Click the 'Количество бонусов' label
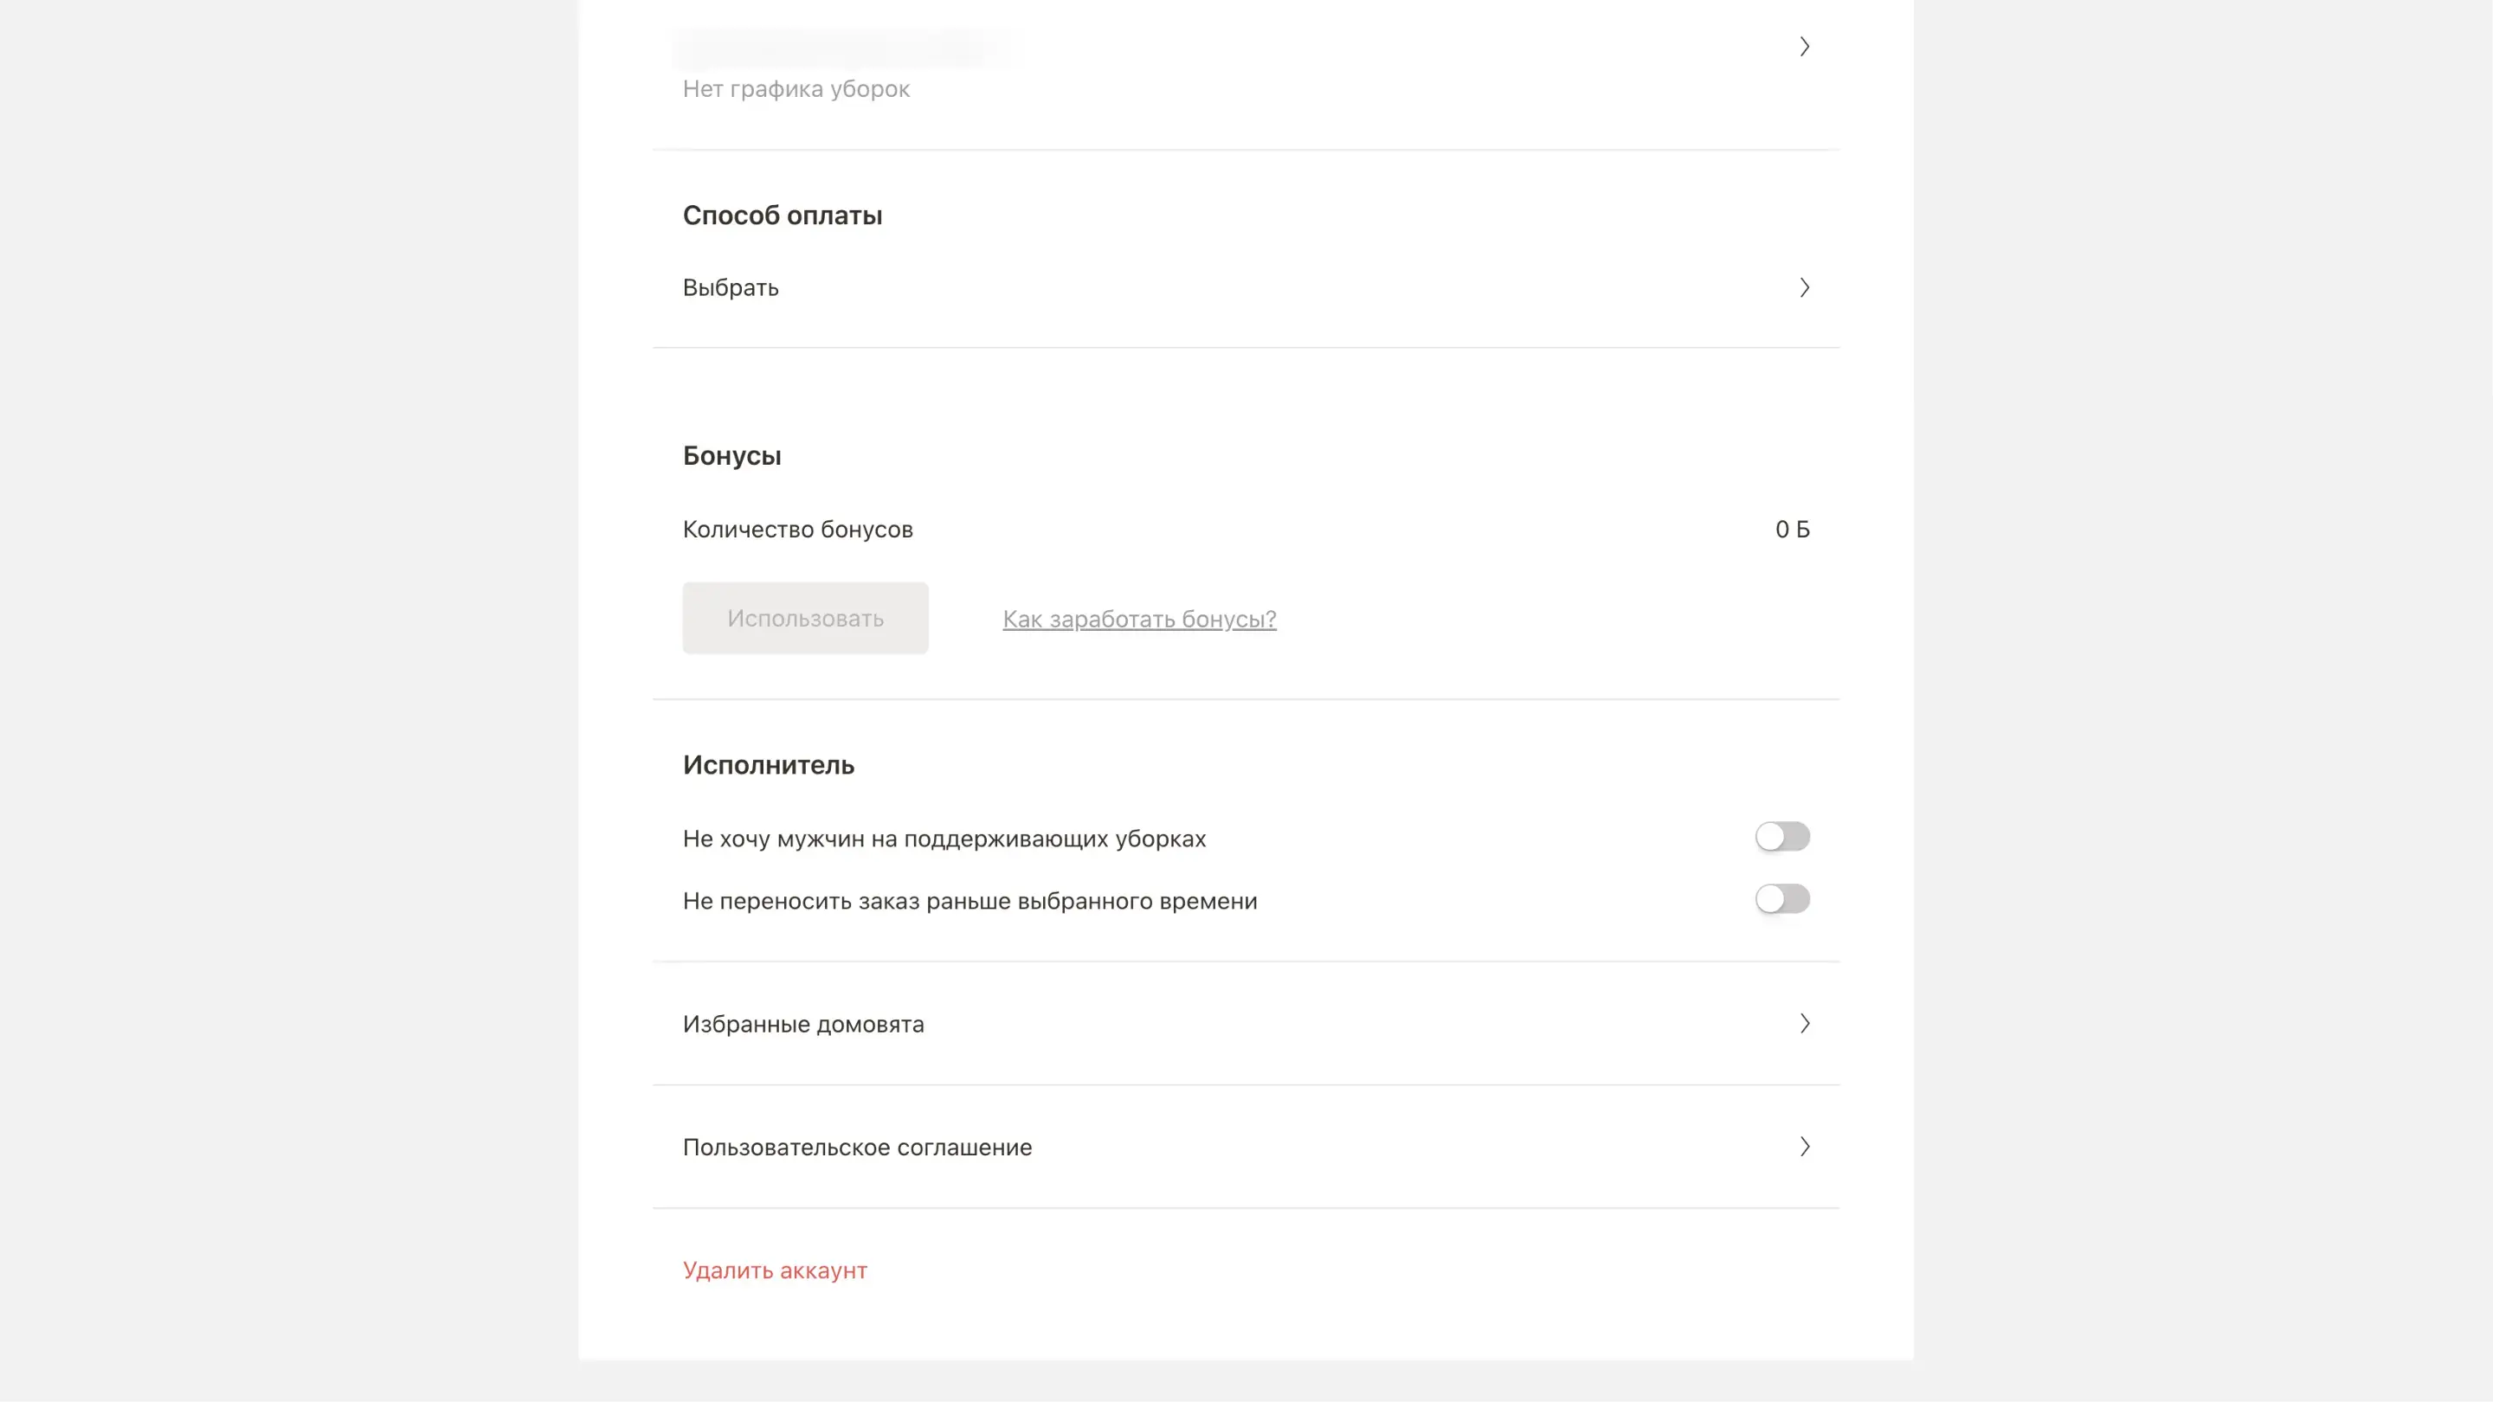The height and width of the screenshot is (1402, 2493). (797, 531)
